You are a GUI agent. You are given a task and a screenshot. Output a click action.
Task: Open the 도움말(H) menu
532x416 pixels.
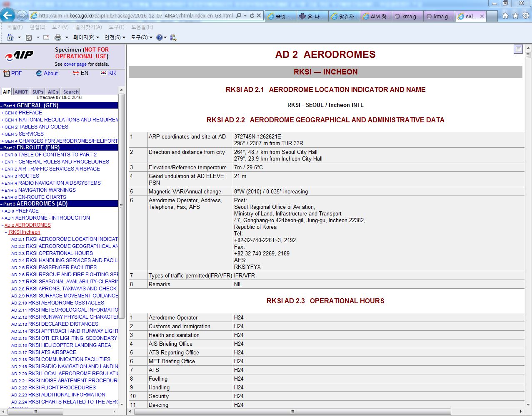click(x=142, y=27)
